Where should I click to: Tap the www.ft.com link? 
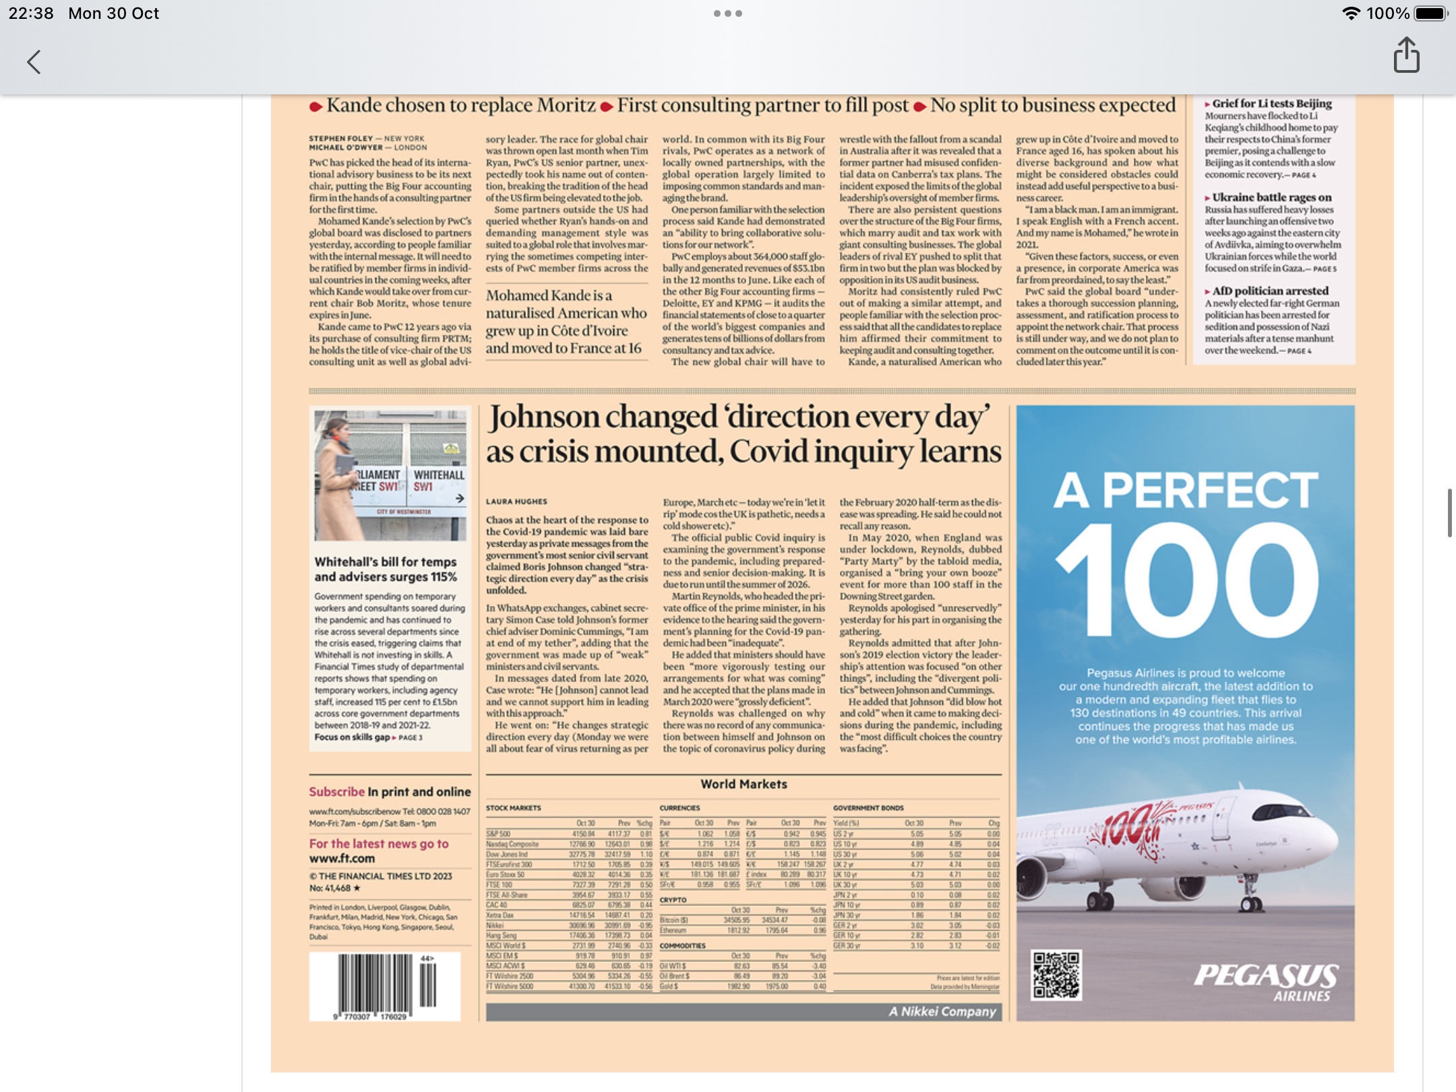pyautogui.click(x=342, y=859)
